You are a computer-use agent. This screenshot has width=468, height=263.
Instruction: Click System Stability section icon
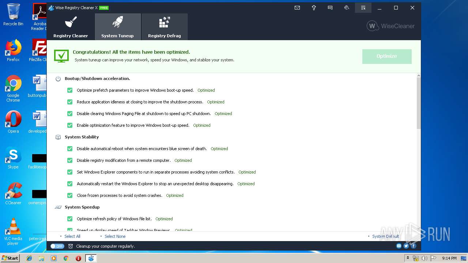(x=58, y=137)
